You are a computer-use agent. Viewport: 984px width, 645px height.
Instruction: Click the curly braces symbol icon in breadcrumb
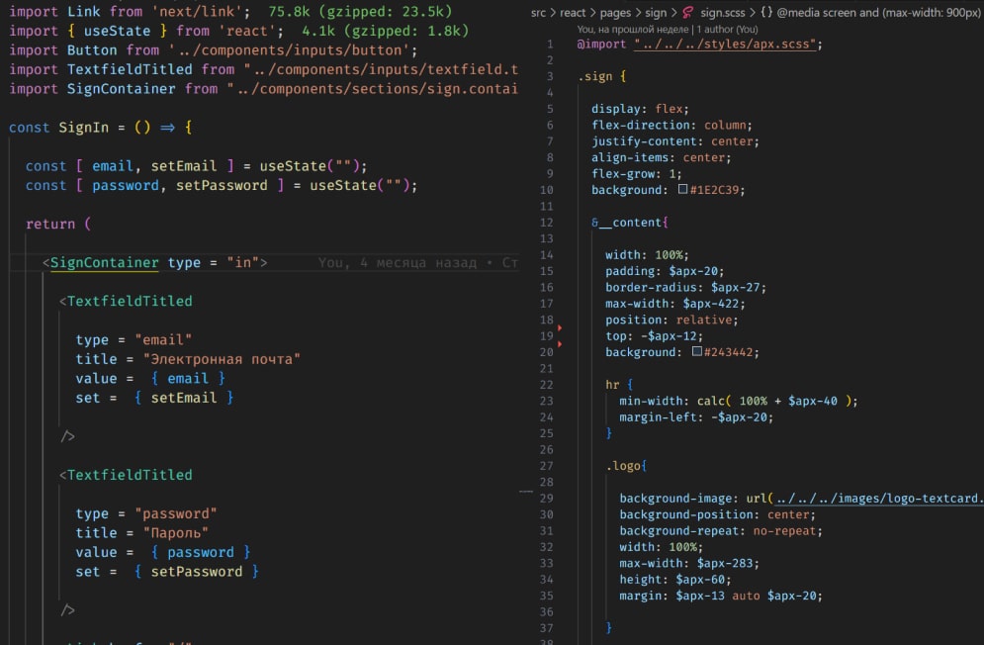coord(766,15)
